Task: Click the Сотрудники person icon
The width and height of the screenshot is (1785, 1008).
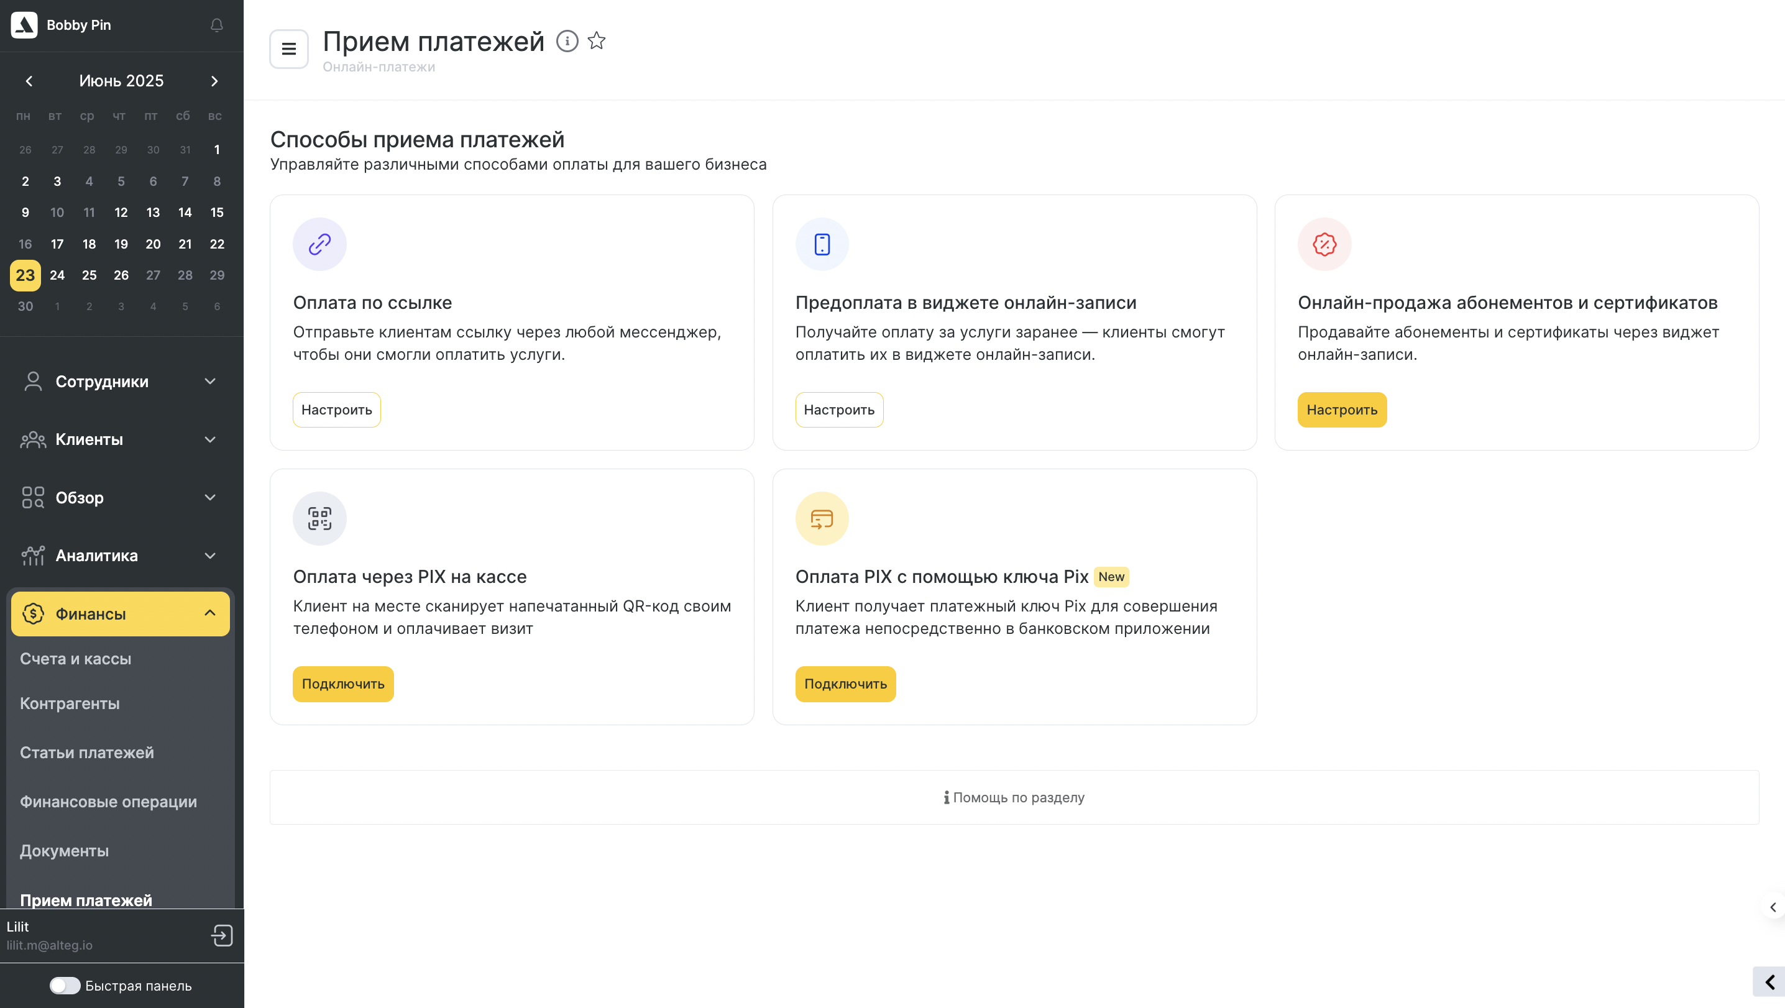Action: click(32, 381)
